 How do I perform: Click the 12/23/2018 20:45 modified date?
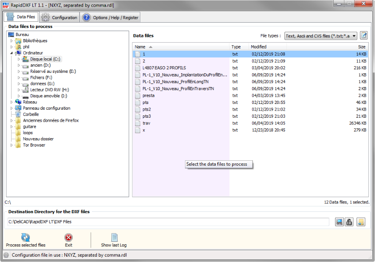(268, 130)
